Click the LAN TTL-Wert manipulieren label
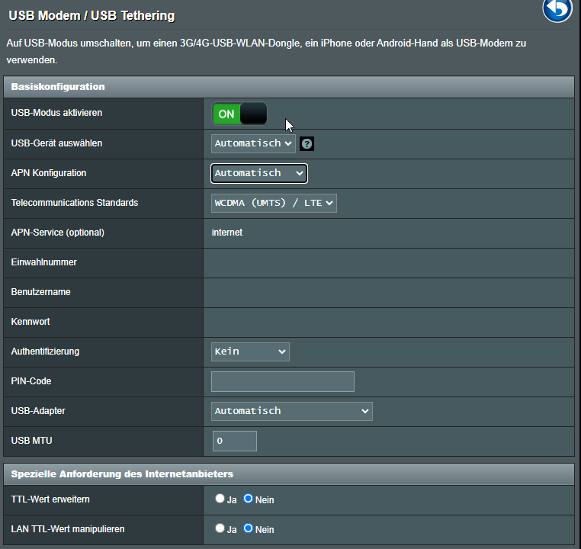Viewport: 581px width, 549px height. point(68,529)
